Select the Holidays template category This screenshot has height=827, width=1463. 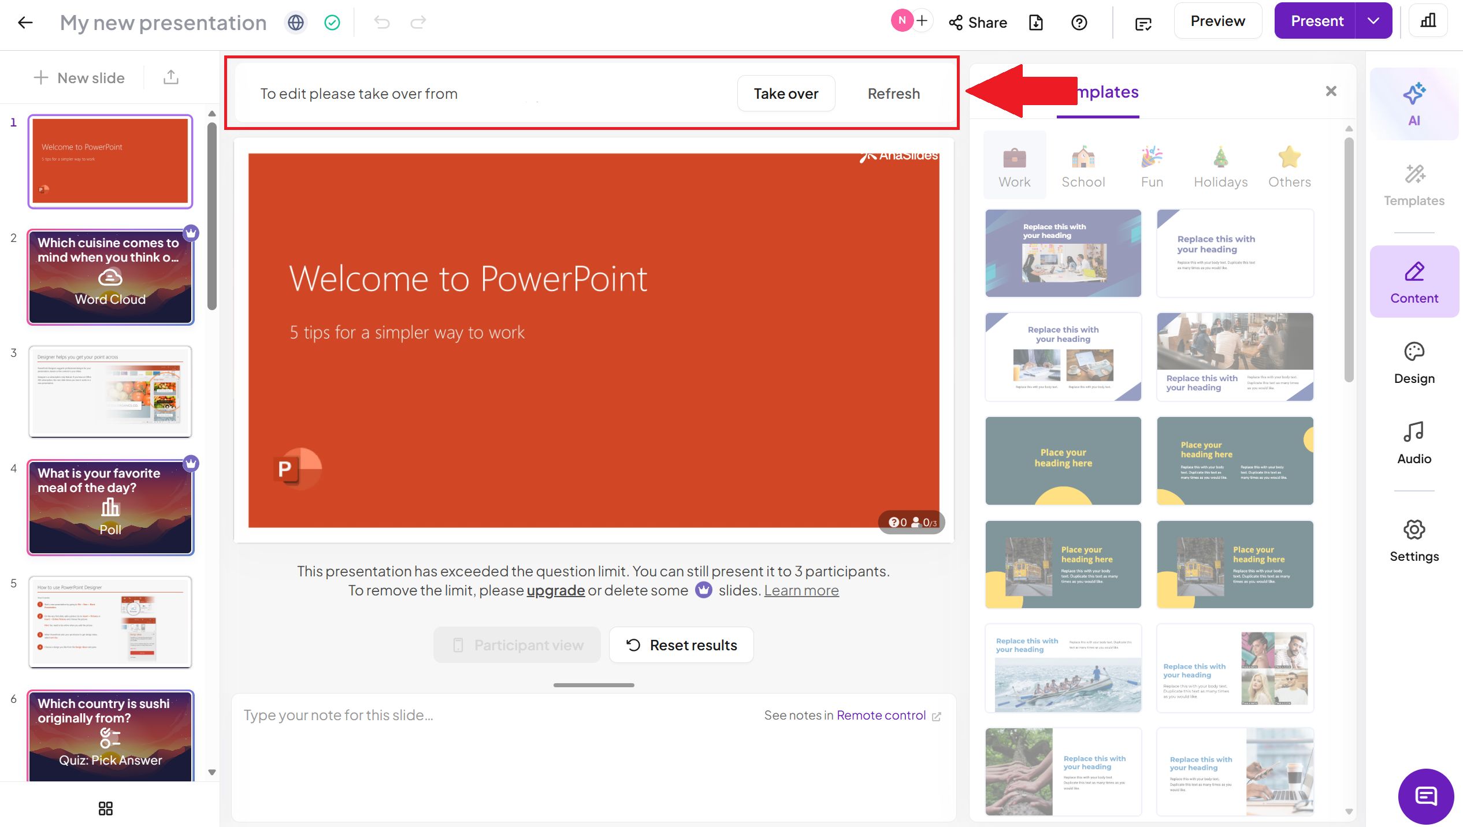[x=1220, y=167]
